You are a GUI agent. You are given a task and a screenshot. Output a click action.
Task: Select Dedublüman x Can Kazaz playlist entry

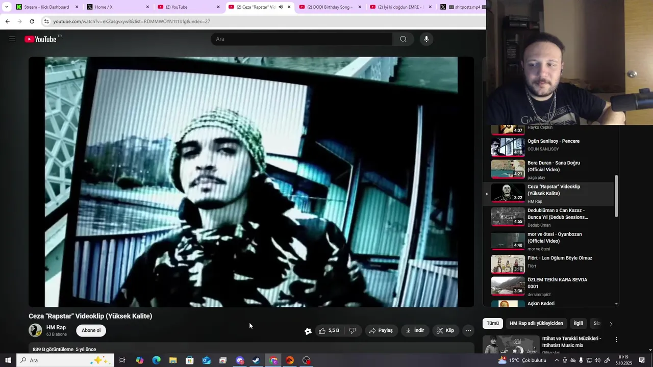(x=550, y=217)
